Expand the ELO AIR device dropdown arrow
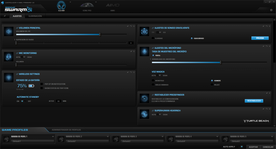This screenshot has height=149, width=276. pos(70,2)
